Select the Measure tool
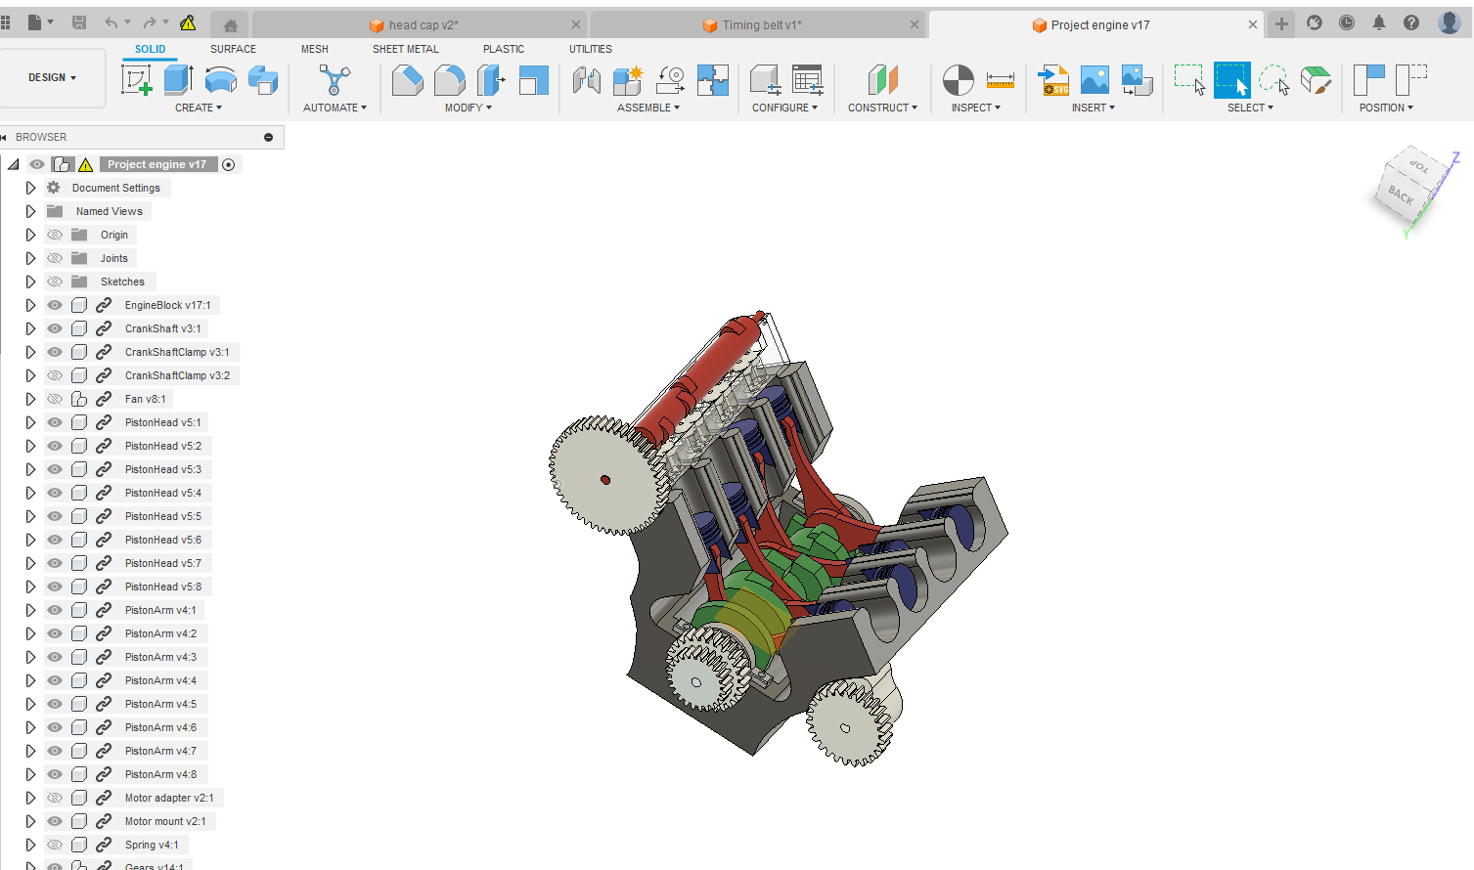This screenshot has height=870, width=1474. [1001, 80]
